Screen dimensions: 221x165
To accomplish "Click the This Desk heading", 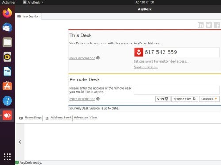I will [x=80, y=35].
